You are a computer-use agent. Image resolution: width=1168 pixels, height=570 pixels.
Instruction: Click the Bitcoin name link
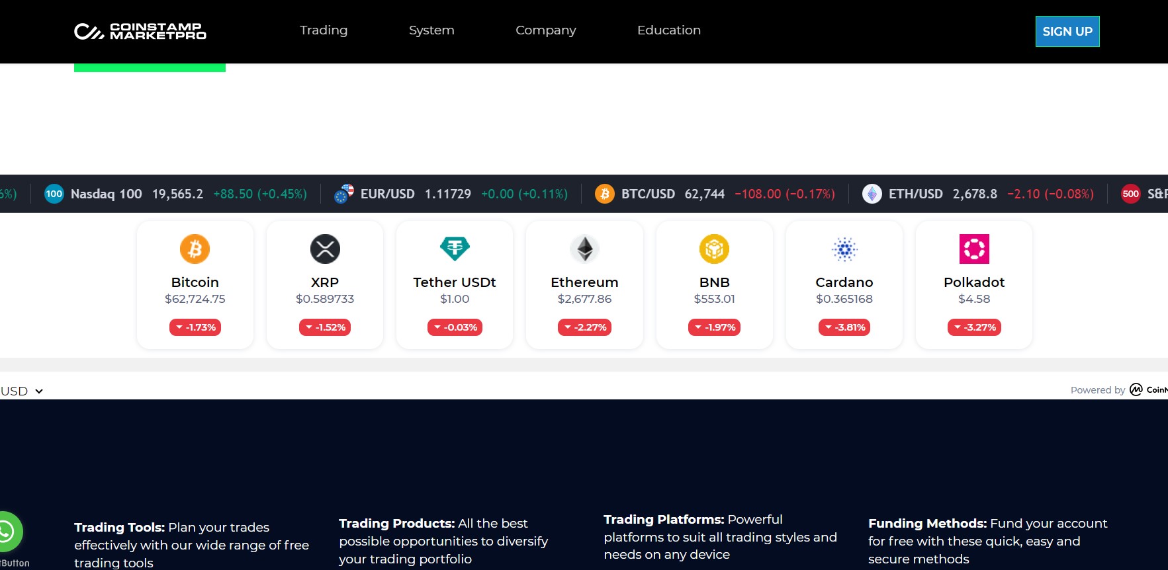(x=195, y=282)
